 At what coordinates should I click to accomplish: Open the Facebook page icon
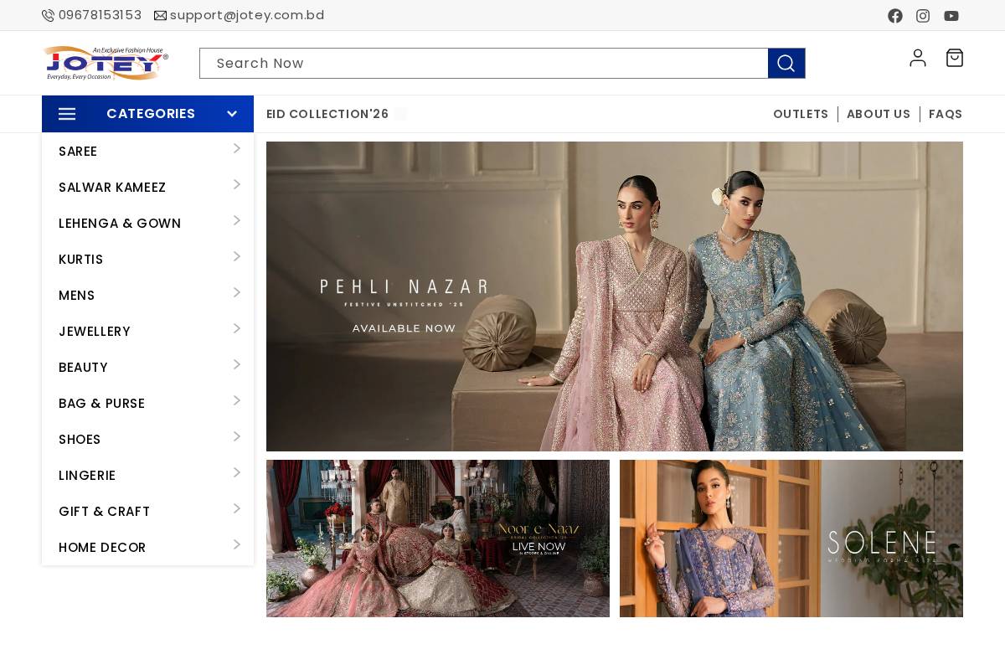click(x=895, y=16)
